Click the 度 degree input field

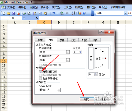point(92,74)
